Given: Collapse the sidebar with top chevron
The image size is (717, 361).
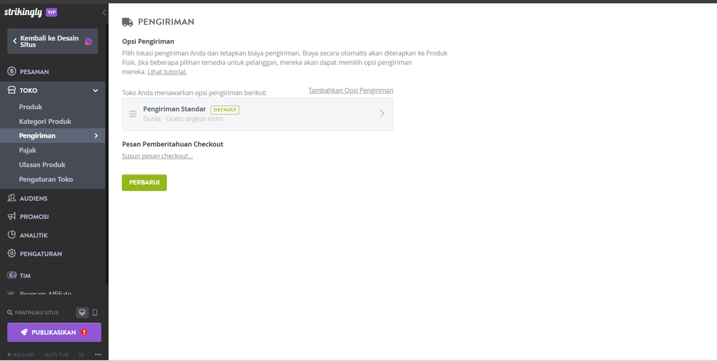Looking at the screenshot, I should tap(104, 13).
